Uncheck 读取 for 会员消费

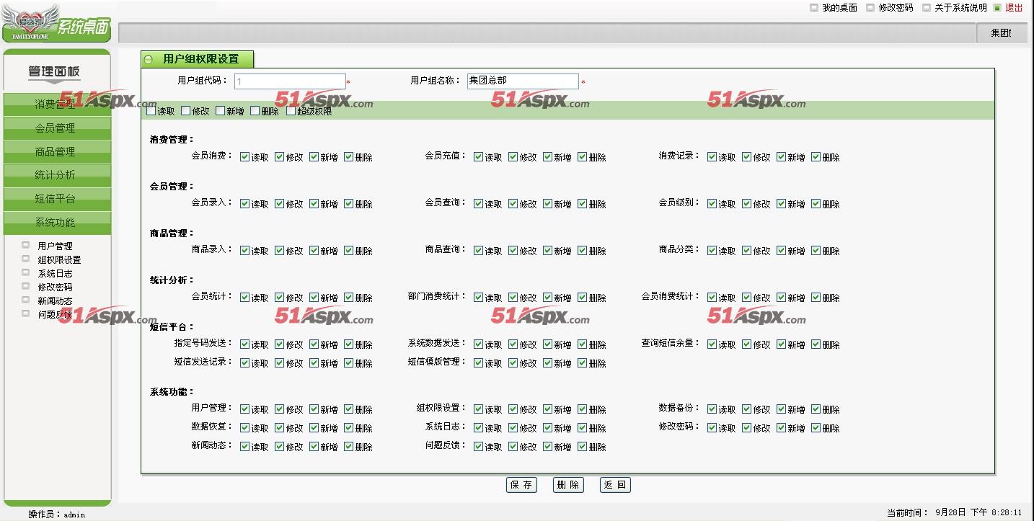(245, 156)
